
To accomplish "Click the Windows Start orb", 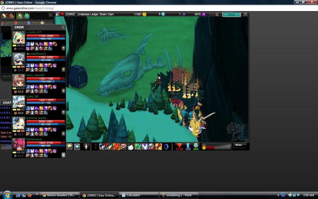I will [x=7, y=195].
